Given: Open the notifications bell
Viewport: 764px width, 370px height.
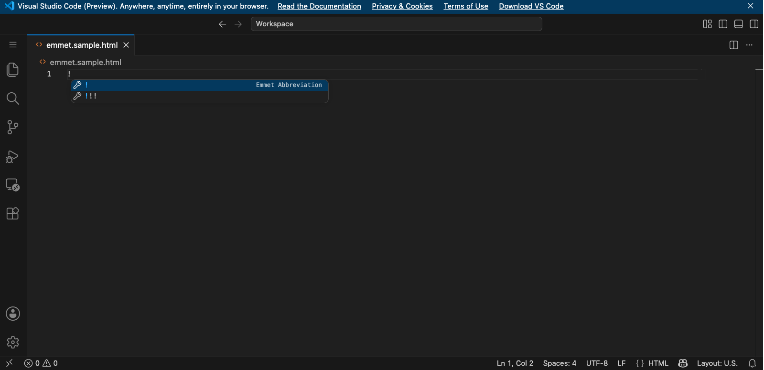Looking at the screenshot, I should pyautogui.click(x=752, y=363).
